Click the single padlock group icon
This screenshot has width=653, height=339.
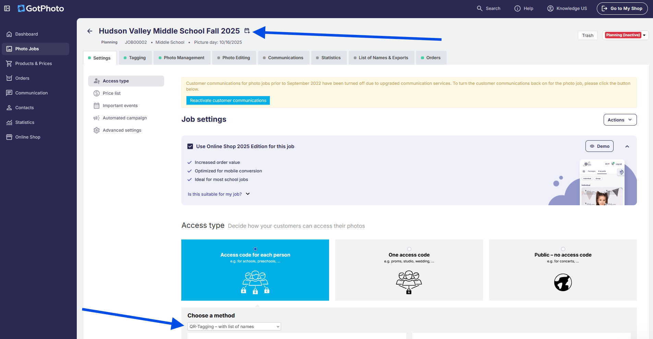tap(409, 282)
